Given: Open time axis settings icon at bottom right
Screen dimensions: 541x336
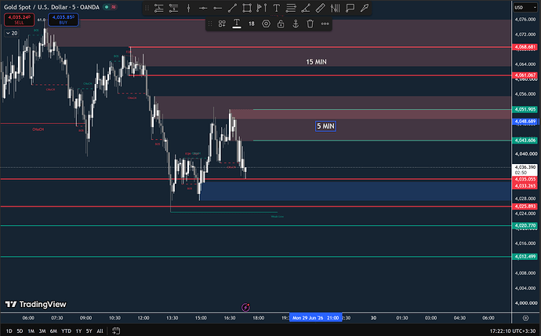Looking at the screenshot, I should click(x=525, y=318).
